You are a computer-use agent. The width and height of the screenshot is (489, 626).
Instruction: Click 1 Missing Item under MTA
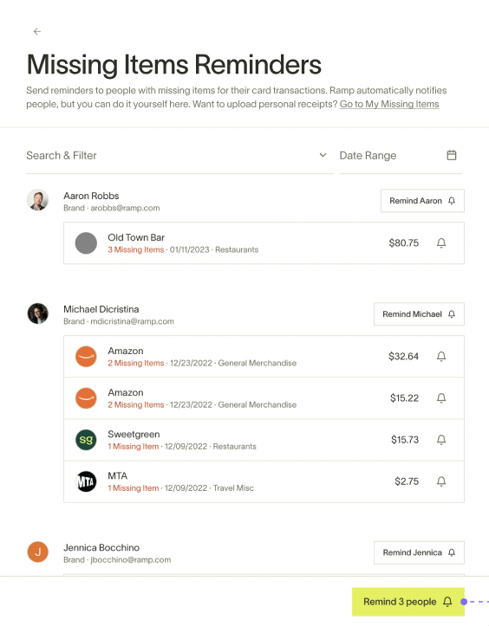tap(134, 488)
